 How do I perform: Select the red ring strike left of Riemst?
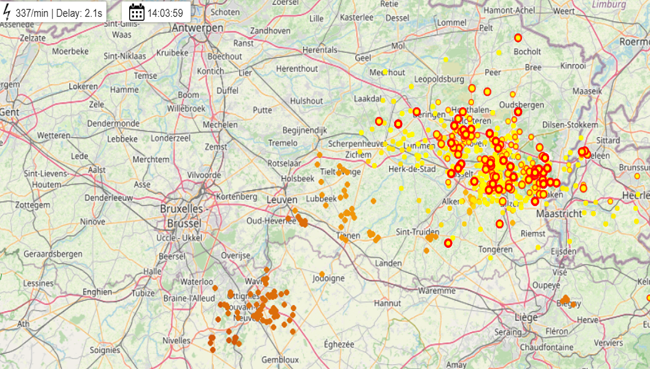pyautogui.click(x=499, y=224)
